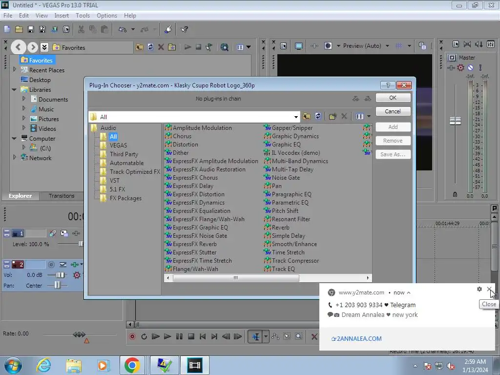
Task: Click track 2 FX gear icon
Action: pyautogui.click(x=77, y=275)
